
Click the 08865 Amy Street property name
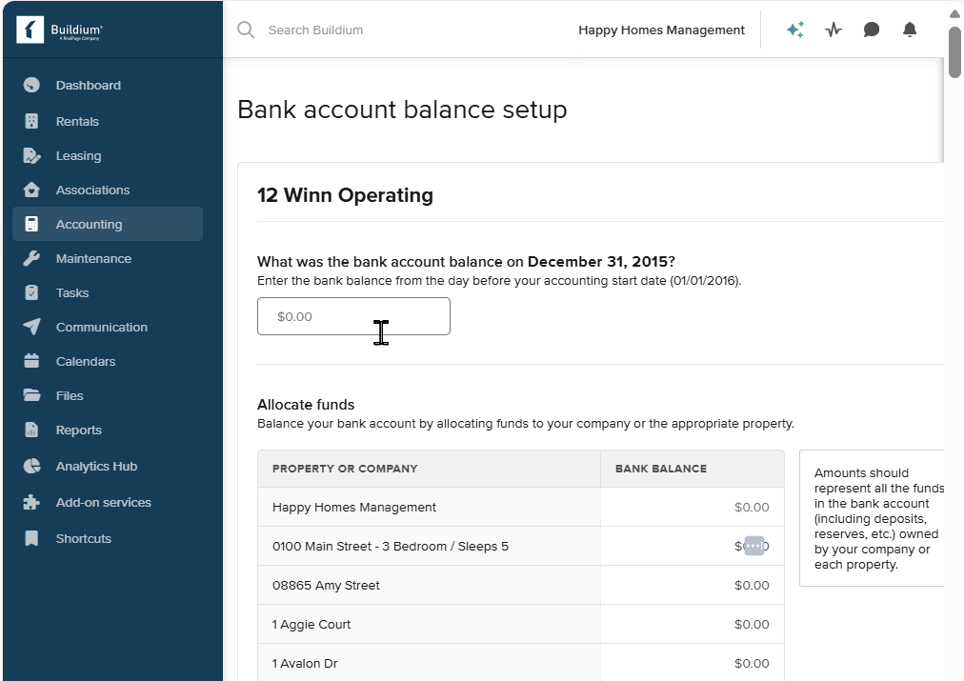[326, 585]
